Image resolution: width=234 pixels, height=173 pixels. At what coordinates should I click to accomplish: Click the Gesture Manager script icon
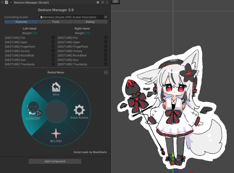coord(6,2)
